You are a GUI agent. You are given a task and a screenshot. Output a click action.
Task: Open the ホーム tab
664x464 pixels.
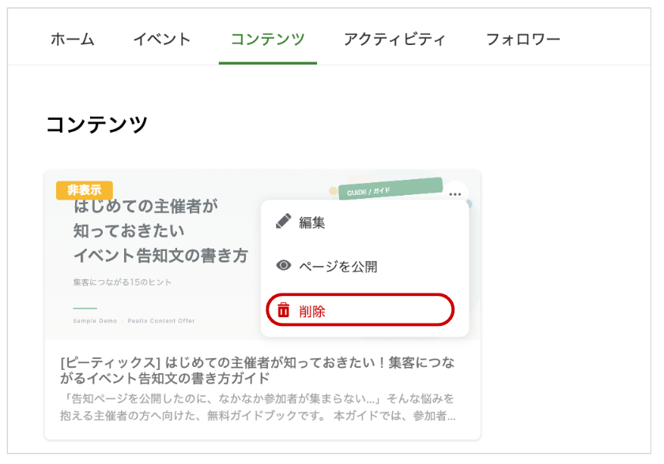(x=73, y=39)
